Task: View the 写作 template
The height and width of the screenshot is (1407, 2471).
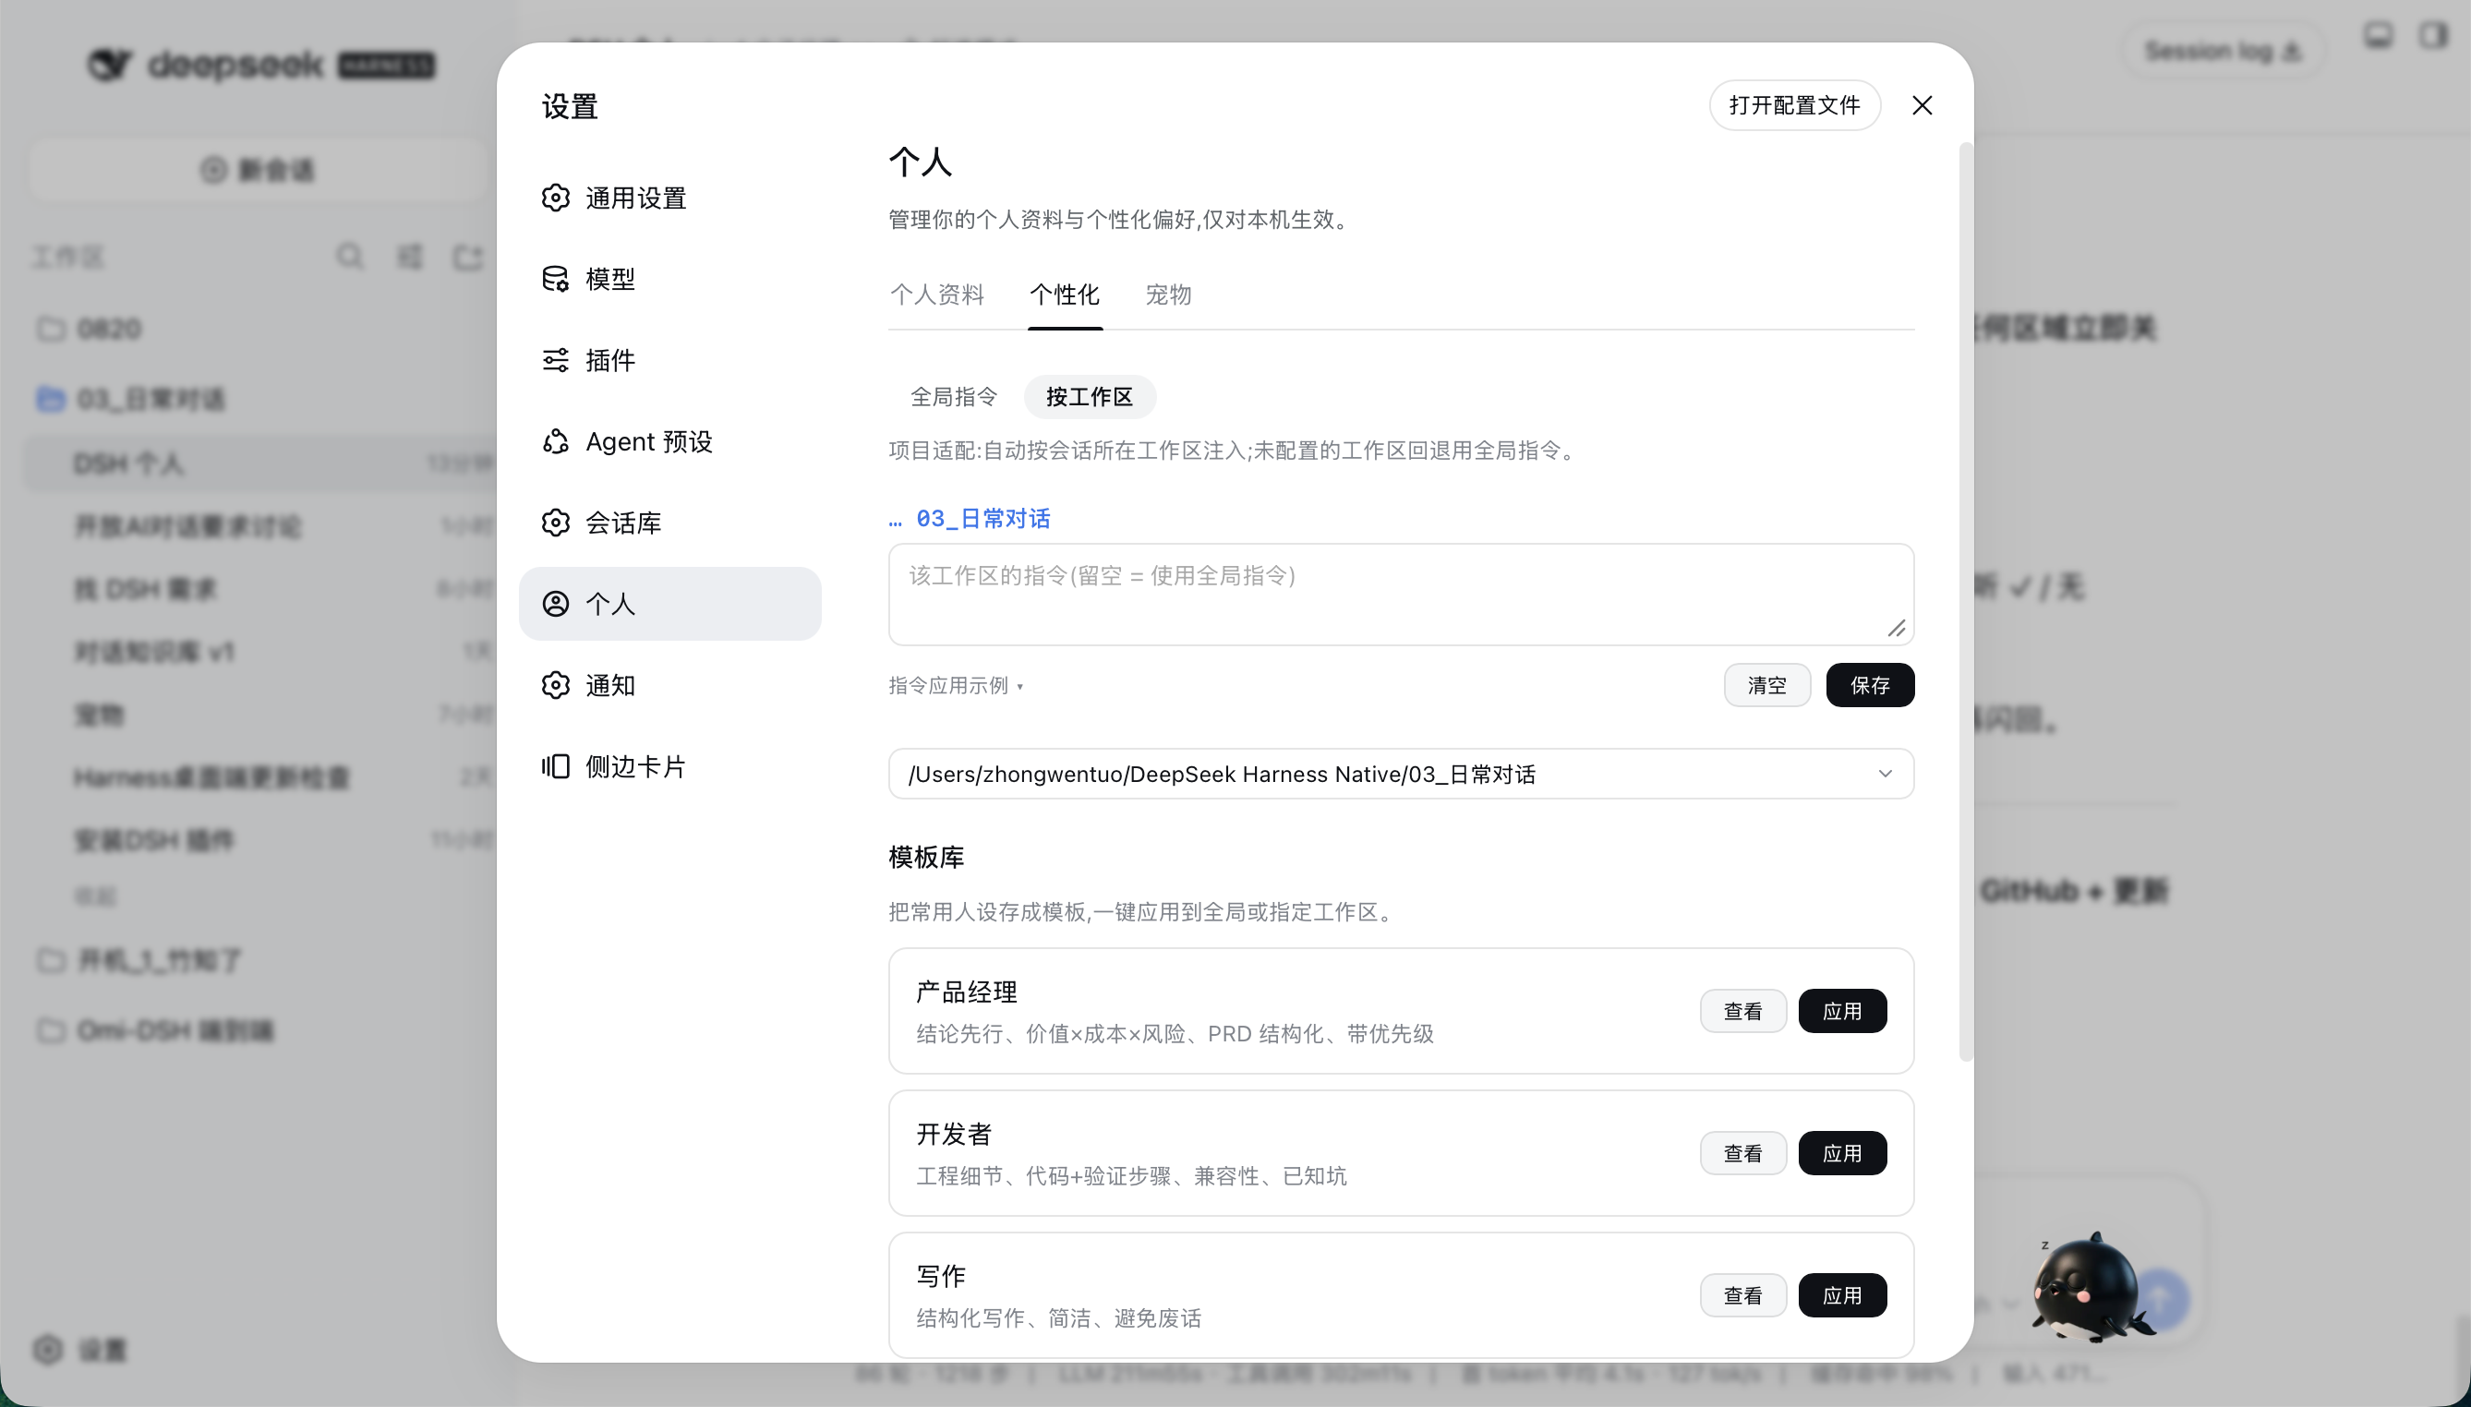Action: (1742, 1295)
